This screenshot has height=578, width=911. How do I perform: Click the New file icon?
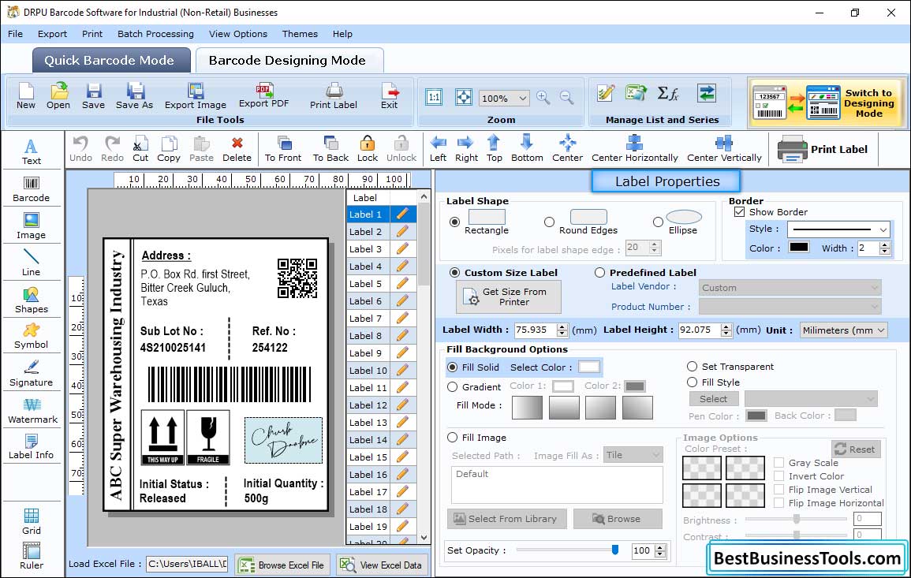click(x=25, y=96)
